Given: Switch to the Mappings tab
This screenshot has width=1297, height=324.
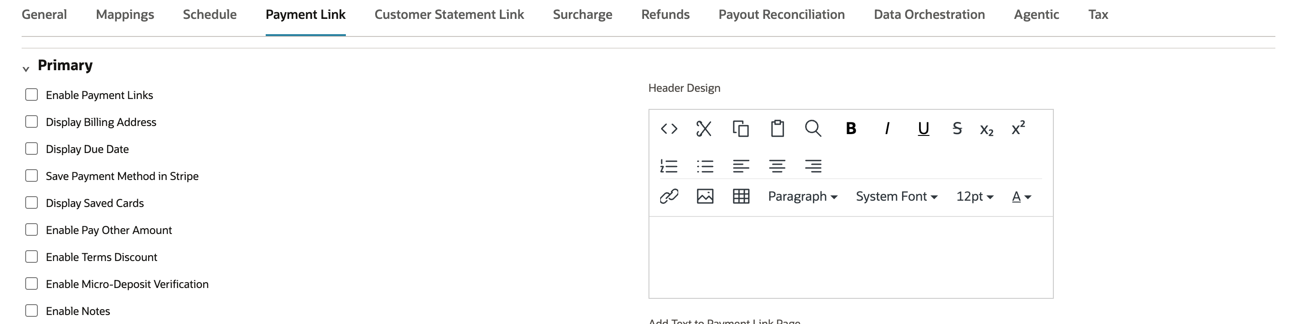Looking at the screenshot, I should click(x=125, y=14).
